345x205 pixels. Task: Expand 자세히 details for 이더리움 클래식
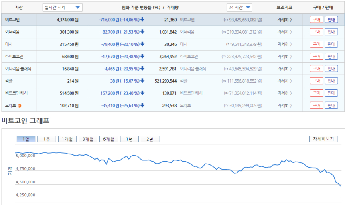[284, 69]
